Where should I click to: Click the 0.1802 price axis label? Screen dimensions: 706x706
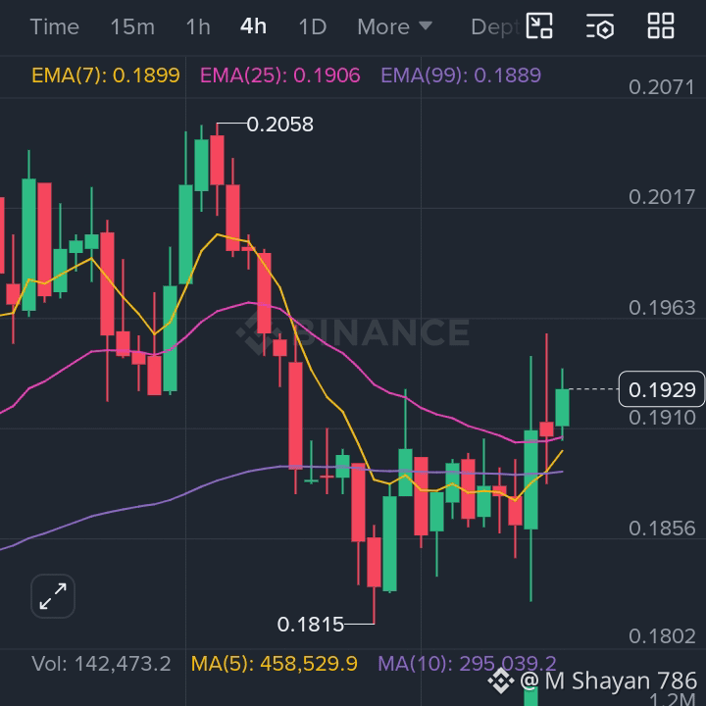662,636
